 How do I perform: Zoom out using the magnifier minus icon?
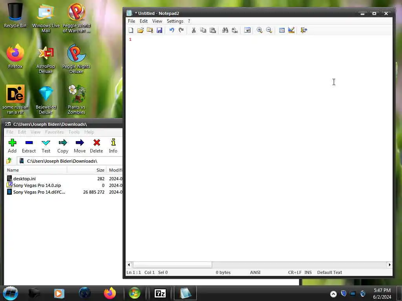tap(269, 30)
